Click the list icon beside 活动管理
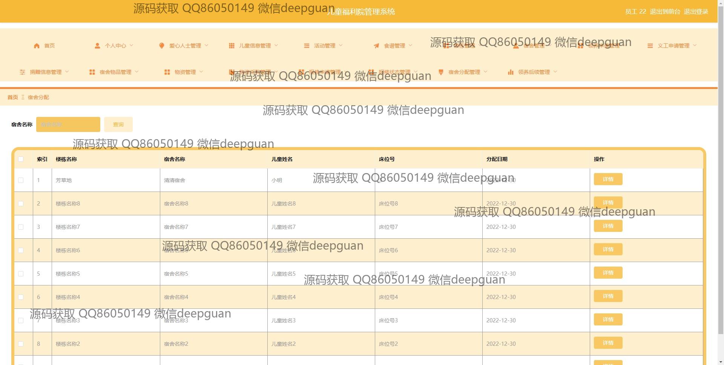Screen dimensions: 724x365 (x=307, y=46)
